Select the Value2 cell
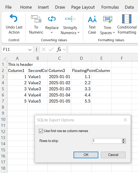 click(x=37, y=83)
